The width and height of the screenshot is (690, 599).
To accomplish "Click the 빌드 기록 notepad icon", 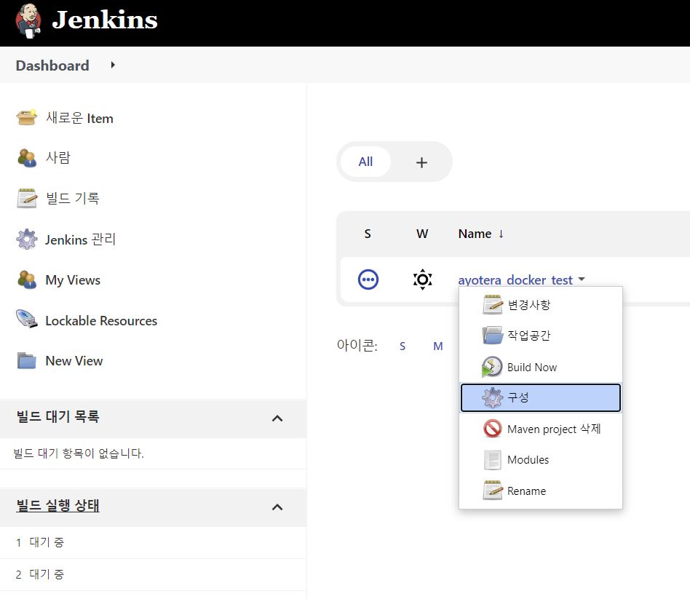I will 27,198.
